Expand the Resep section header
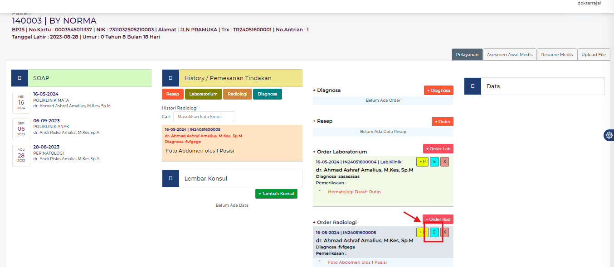 pyautogui.click(x=322, y=121)
